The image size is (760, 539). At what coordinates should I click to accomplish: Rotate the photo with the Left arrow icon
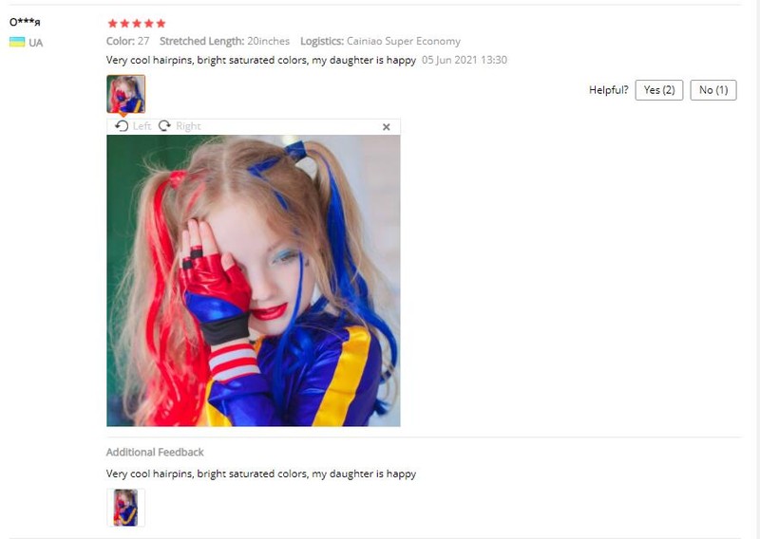[x=122, y=126]
